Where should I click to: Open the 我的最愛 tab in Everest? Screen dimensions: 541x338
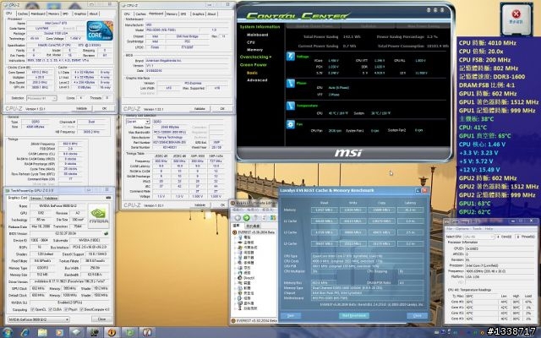(x=253, y=226)
